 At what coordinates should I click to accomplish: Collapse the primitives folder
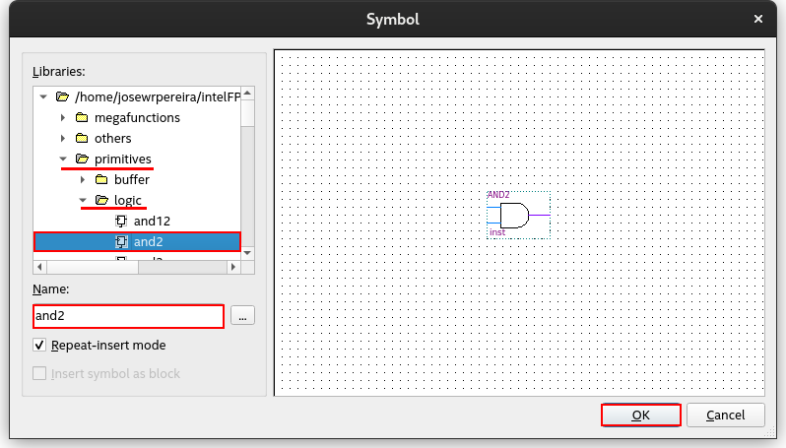pyautogui.click(x=63, y=159)
